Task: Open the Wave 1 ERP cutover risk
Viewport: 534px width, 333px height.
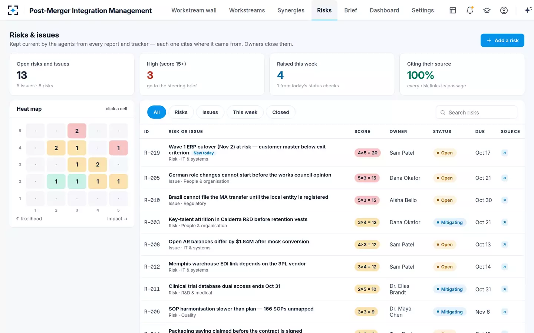Action: pyautogui.click(x=247, y=149)
